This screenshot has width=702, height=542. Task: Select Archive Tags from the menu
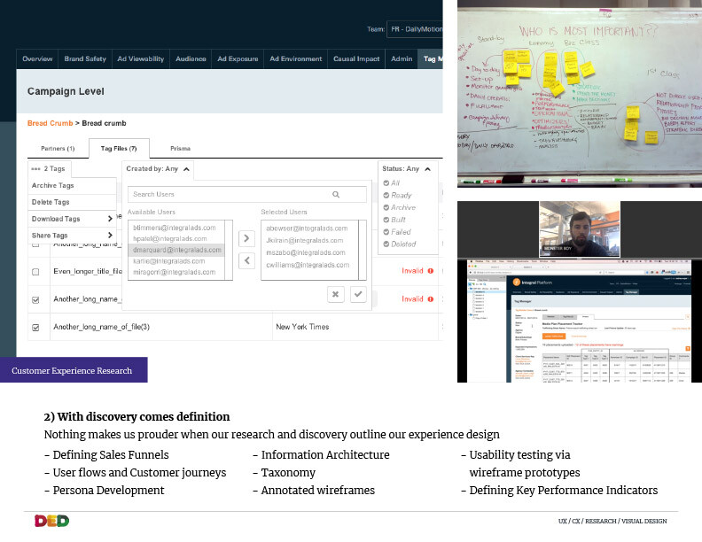[x=53, y=186]
